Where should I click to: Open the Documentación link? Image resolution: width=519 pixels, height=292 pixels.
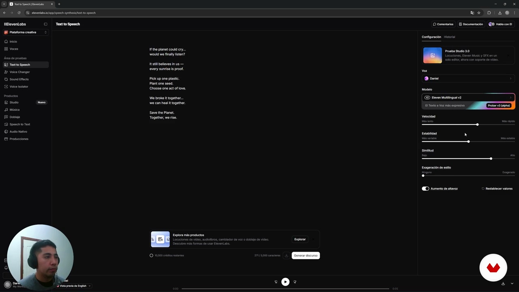[471, 24]
